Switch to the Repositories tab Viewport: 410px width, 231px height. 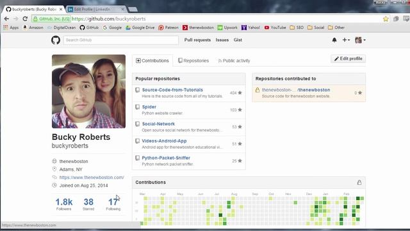click(x=193, y=61)
